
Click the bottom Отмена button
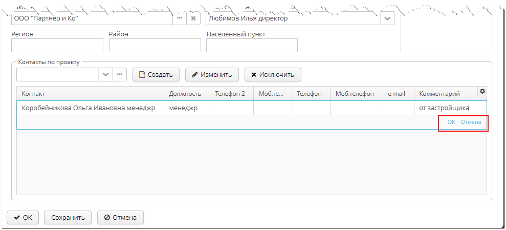tap(120, 217)
